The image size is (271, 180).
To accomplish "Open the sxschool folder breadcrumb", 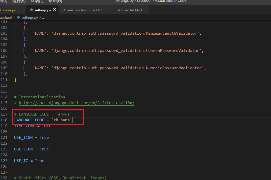I will click(x=6, y=17).
